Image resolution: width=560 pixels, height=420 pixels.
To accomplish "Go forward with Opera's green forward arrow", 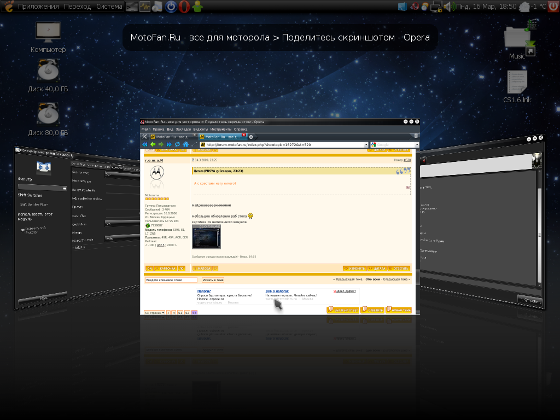I will pyautogui.click(x=161, y=144).
